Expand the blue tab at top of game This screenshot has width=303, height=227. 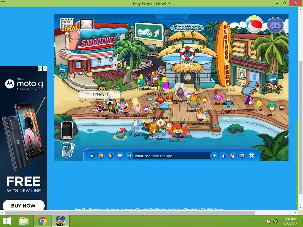click(x=173, y=17)
